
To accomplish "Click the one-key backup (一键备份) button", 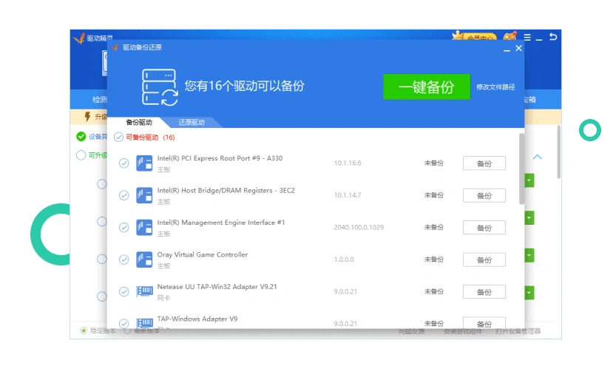I will 426,87.
